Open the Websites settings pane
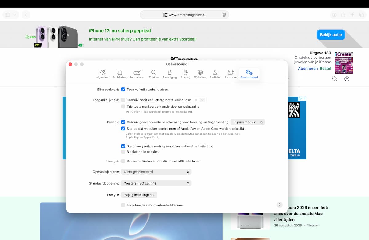The image size is (369, 240). click(x=200, y=74)
